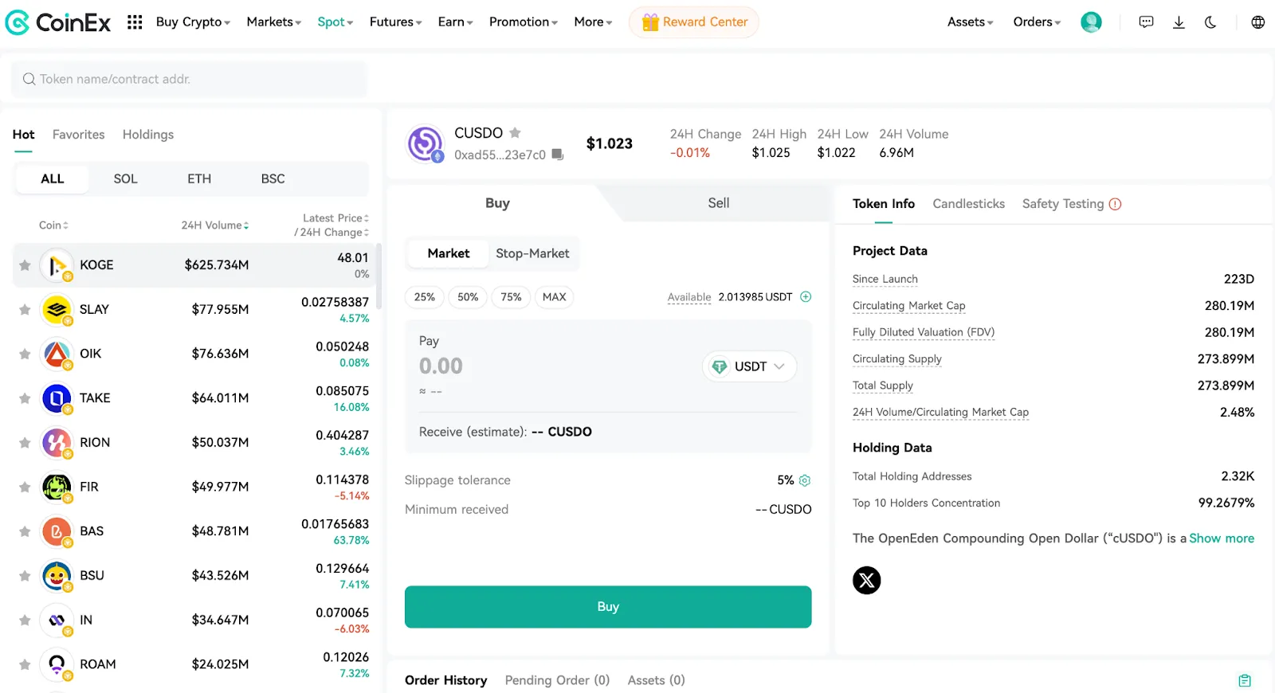The image size is (1275, 693).
Task: Select USDT pay currency dropdown
Action: [749, 366]
